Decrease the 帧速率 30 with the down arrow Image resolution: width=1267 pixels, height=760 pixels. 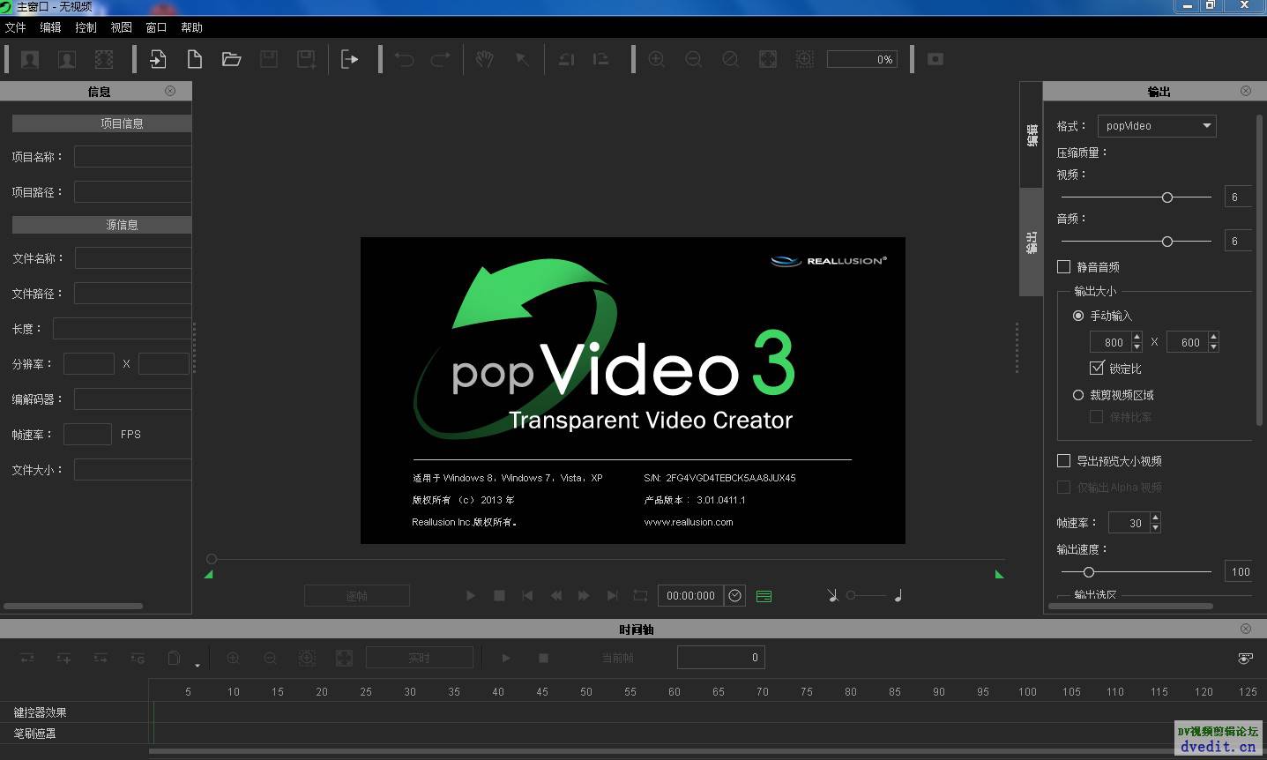click(x=1155, y=528)
